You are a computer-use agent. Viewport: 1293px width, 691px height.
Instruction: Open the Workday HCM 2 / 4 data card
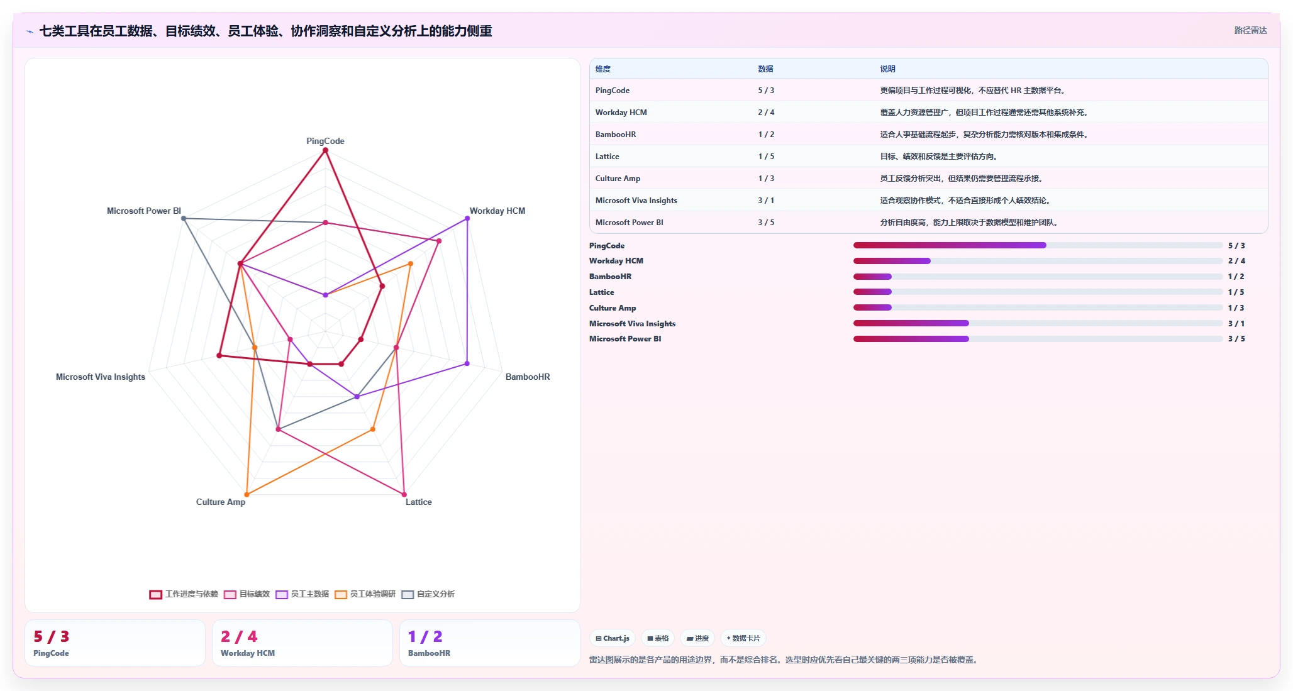point(302,643)
